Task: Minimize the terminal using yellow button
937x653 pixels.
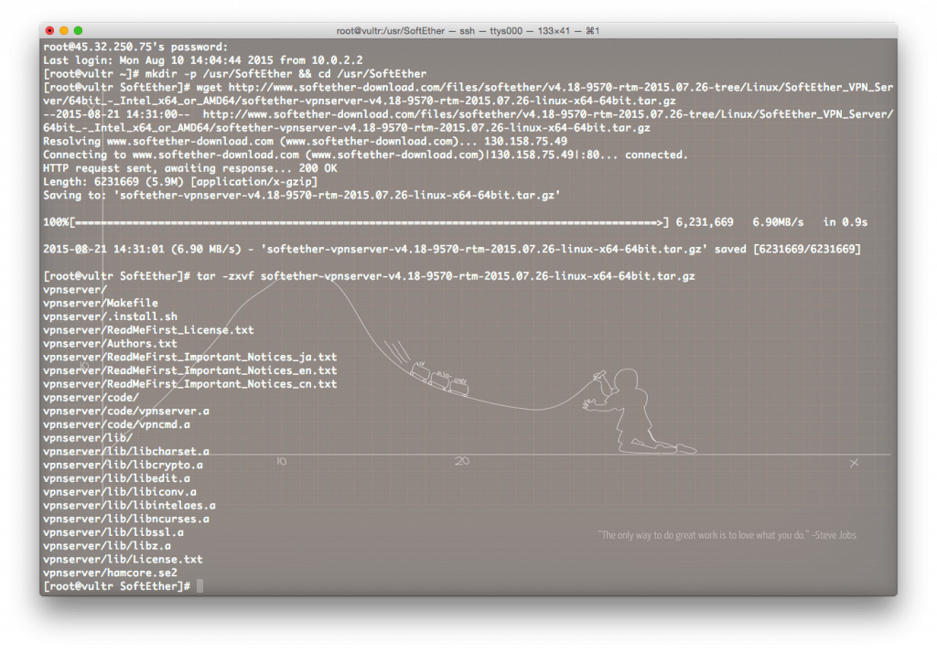Action: (x=63, y=31)
